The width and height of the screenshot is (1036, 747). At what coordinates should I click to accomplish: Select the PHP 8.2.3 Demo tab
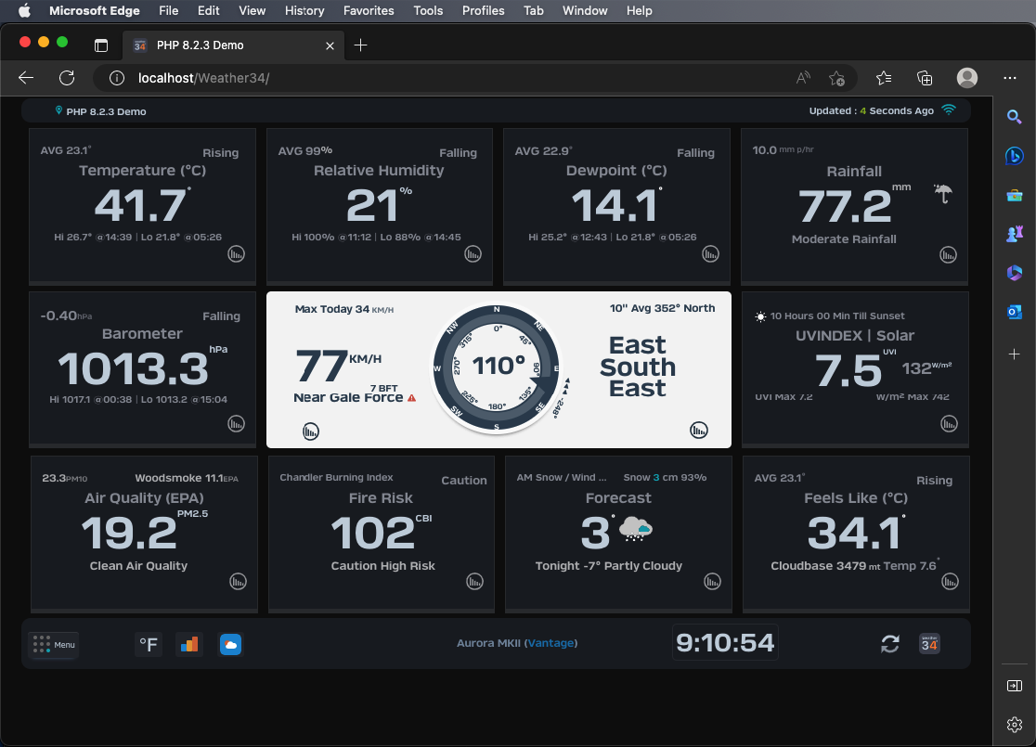point(234,45)
